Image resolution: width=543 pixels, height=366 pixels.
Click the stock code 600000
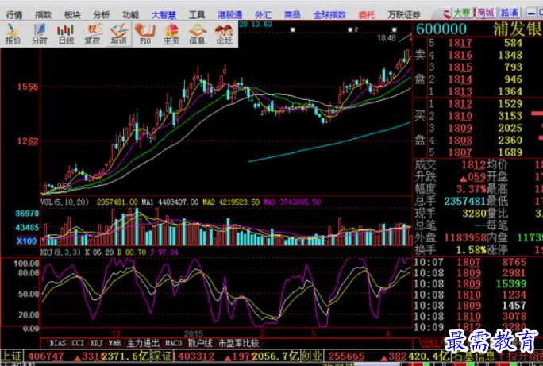tap(441, 29)
